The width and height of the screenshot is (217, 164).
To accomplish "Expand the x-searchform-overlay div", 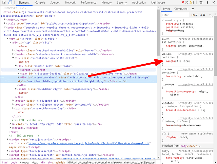I will (13, 108).
